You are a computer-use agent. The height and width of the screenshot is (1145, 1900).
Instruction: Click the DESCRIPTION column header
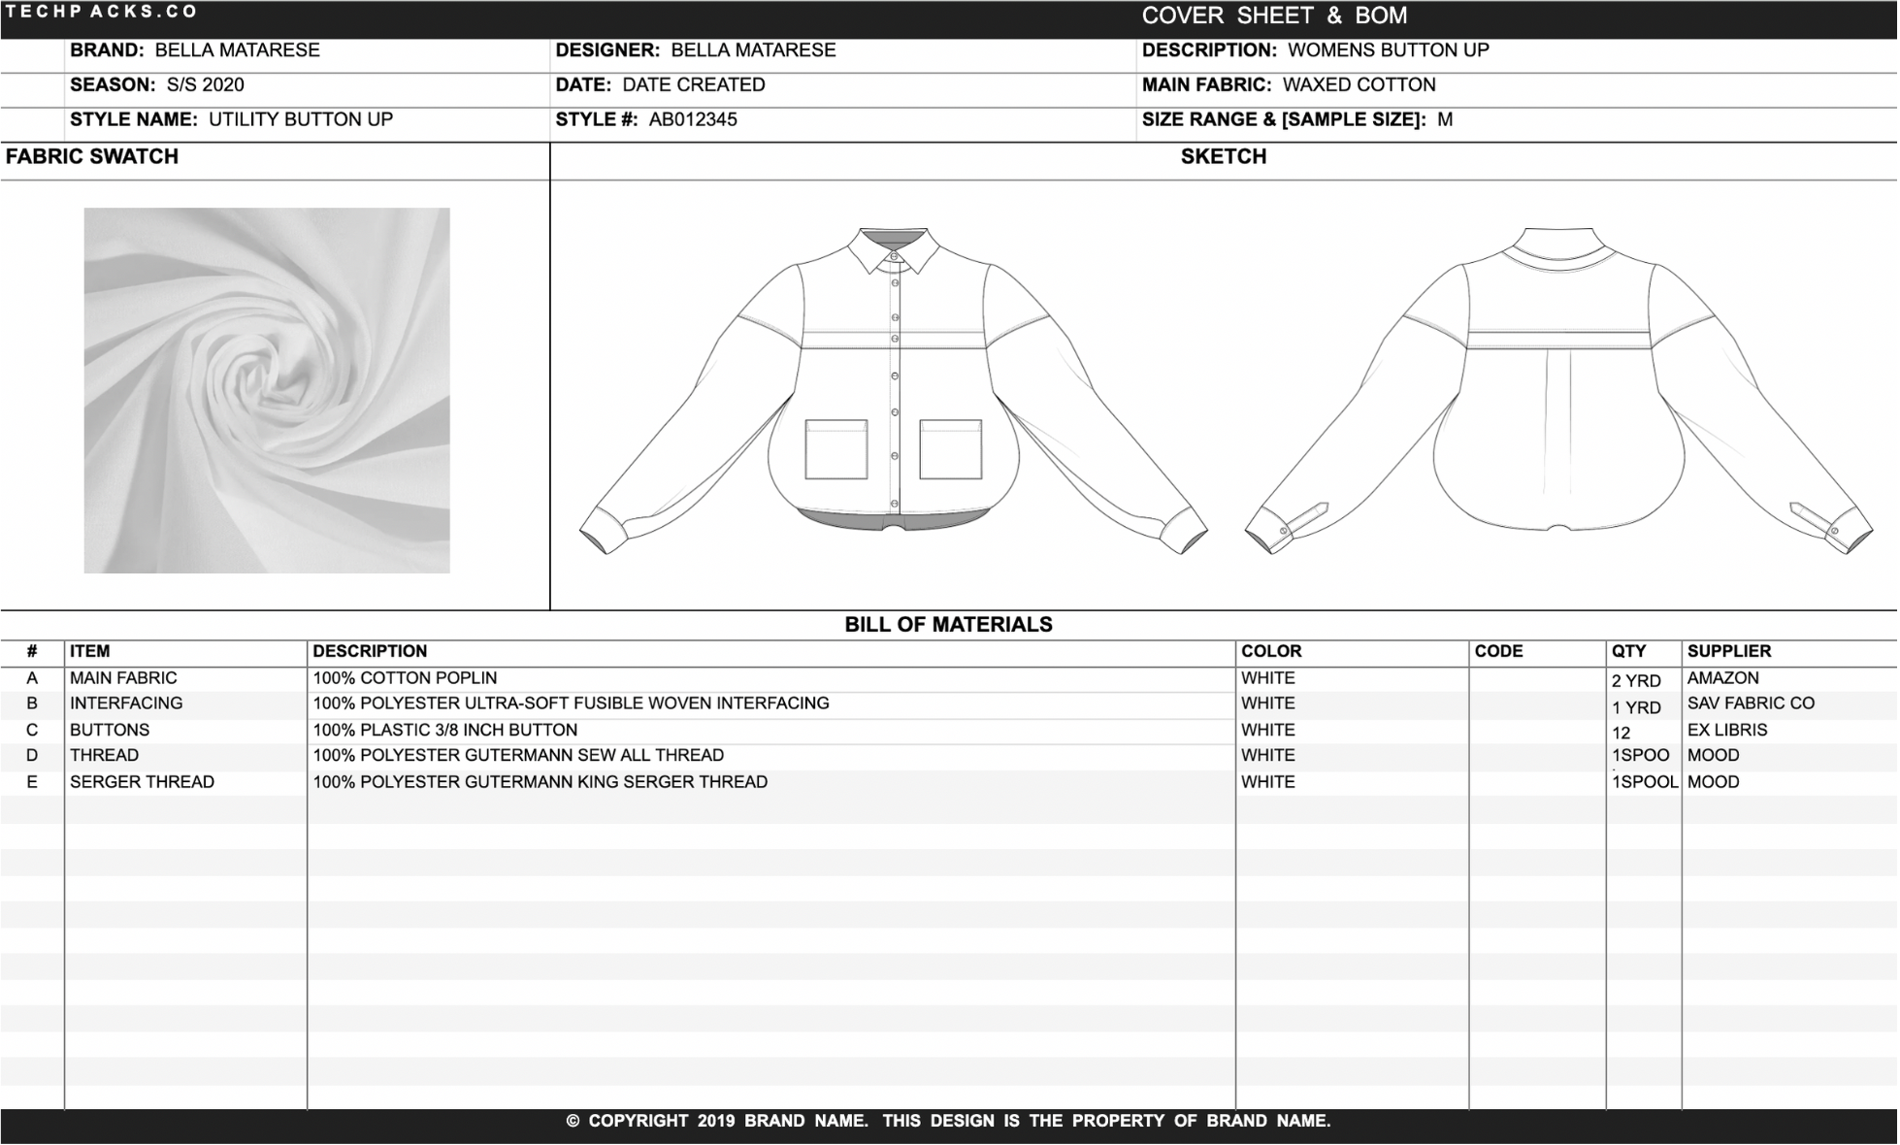tap(370, 652)
